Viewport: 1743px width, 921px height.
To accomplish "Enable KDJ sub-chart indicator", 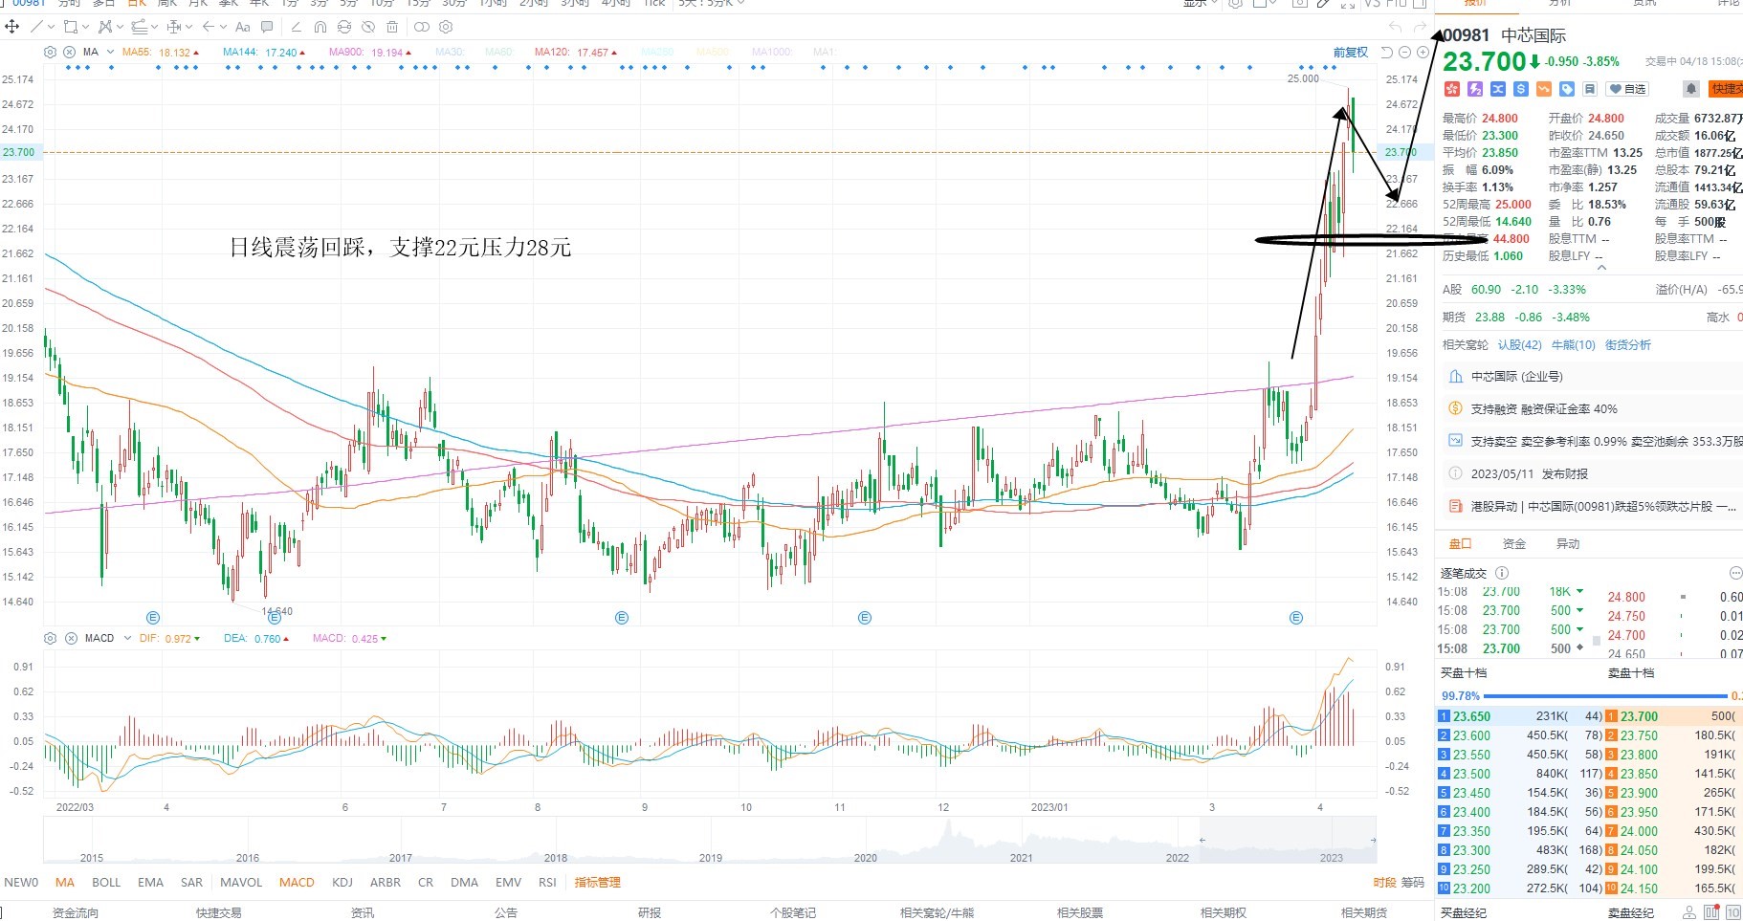I will point(342,882).
